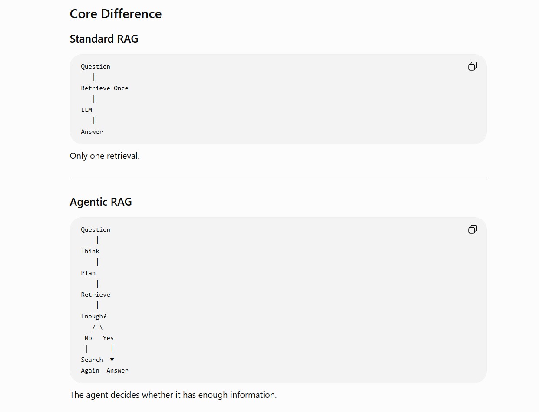
Task: Click the sentence about the agent deciding
Action: [173, 395]
